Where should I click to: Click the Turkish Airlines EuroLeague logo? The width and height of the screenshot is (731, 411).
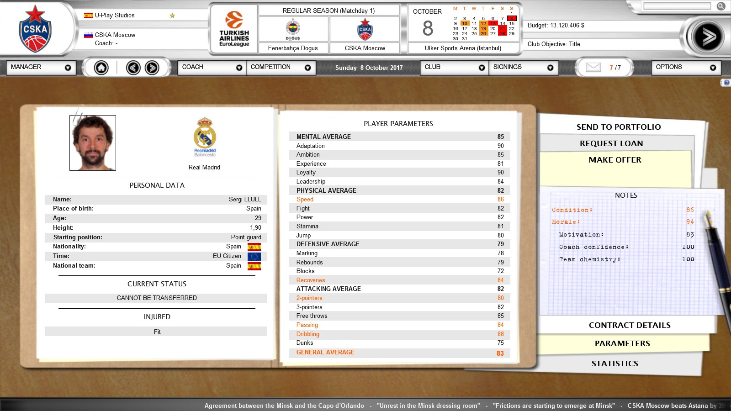coord(234,29)
